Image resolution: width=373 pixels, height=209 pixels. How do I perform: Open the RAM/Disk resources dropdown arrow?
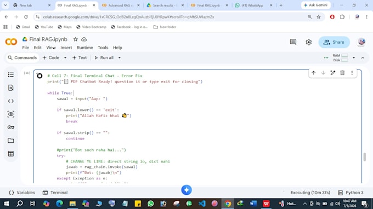354,57
